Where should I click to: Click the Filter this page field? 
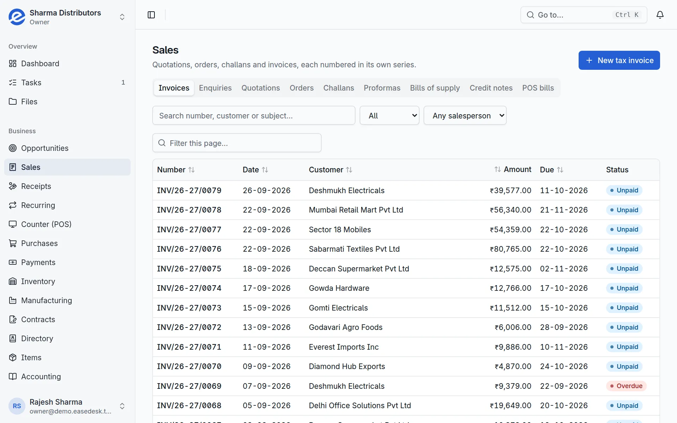coord(237,143)
